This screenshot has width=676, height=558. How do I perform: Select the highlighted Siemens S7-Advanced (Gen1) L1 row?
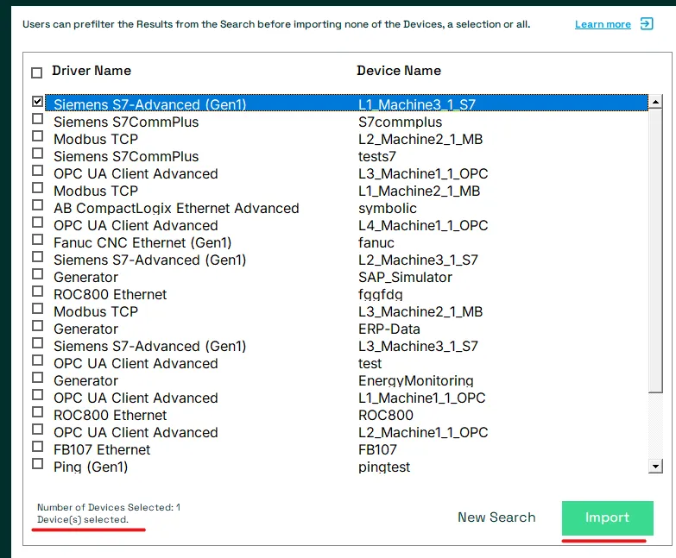pos(346,103)
